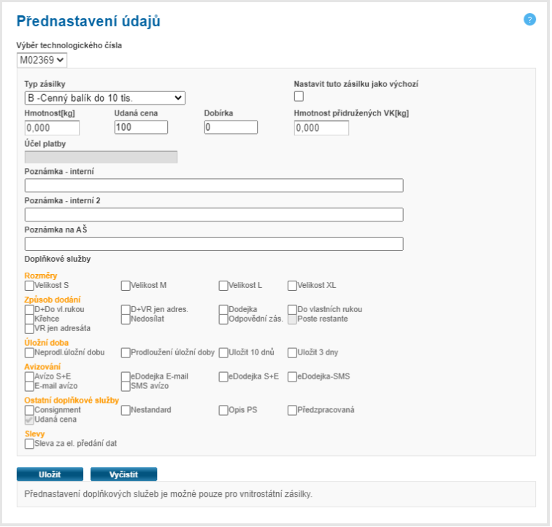Image resolution: width=552 pixels, height=527 pixels.
Task: Check Sleva za el. předání dat
Action: point(29,444)
